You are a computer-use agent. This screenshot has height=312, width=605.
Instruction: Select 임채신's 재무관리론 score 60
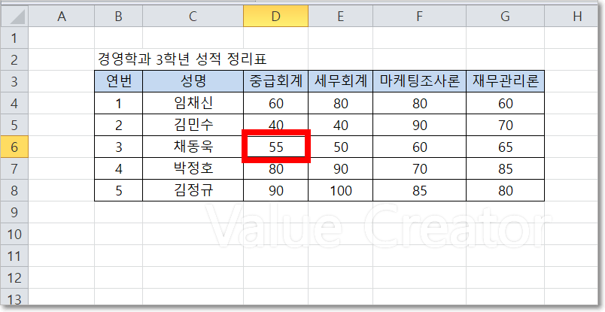505,103
